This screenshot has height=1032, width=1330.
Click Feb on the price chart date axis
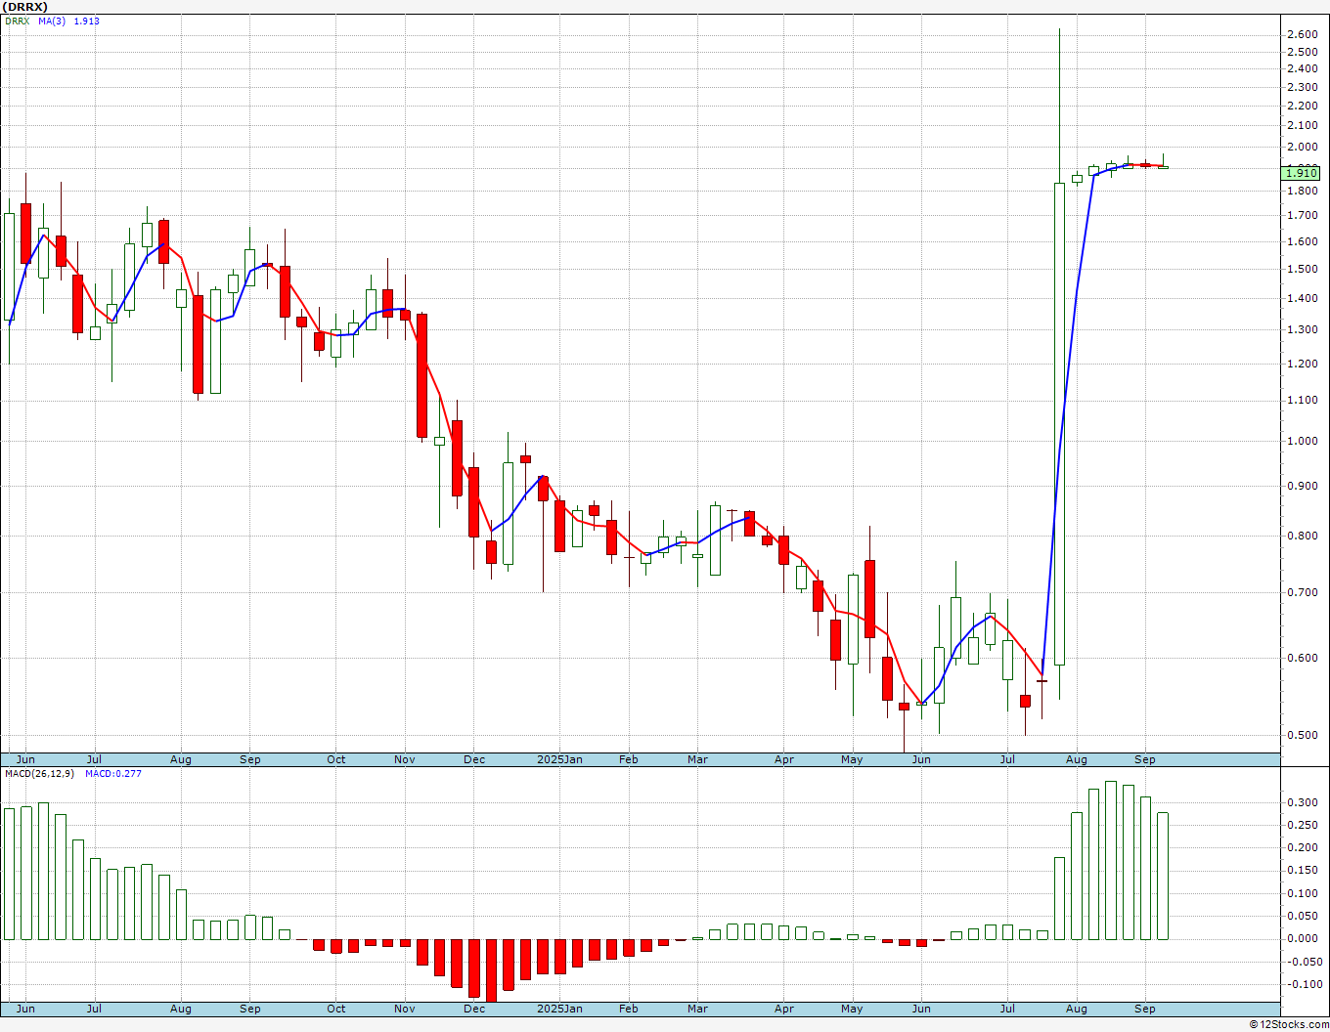628,759
